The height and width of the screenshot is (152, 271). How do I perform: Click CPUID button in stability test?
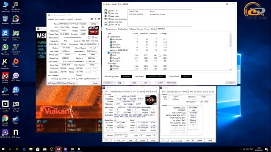coord(160,83)
